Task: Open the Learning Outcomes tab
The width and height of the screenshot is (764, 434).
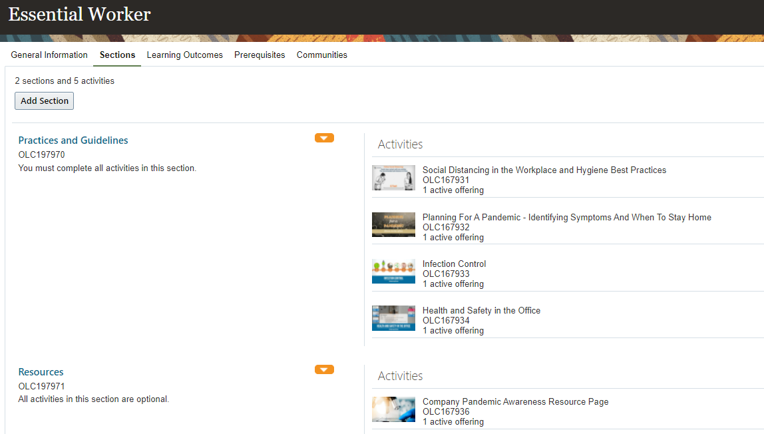Action: click(184, 55)
